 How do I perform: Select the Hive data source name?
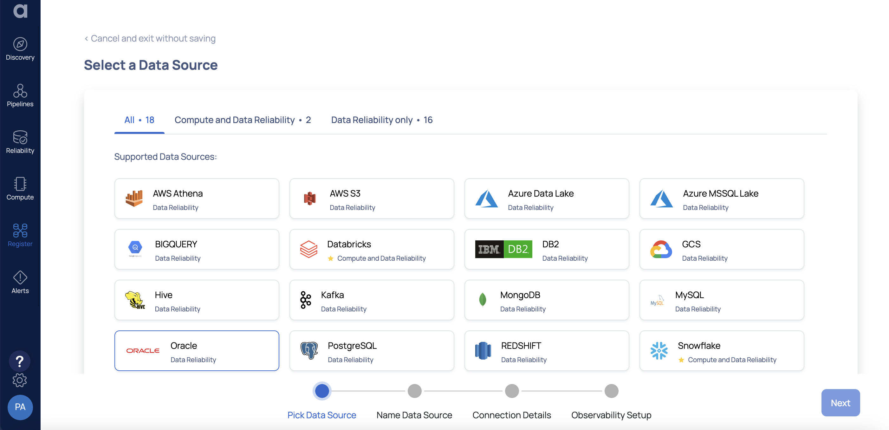pyautogui.click(x=164, y=295)
